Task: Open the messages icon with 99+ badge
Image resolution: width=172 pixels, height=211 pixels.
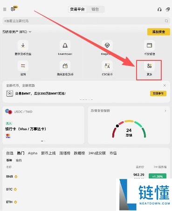Action: coord(14,9)
